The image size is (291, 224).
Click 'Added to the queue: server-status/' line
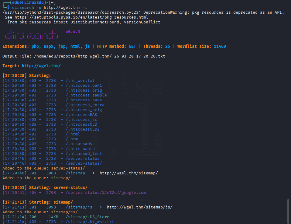[44, 168]
